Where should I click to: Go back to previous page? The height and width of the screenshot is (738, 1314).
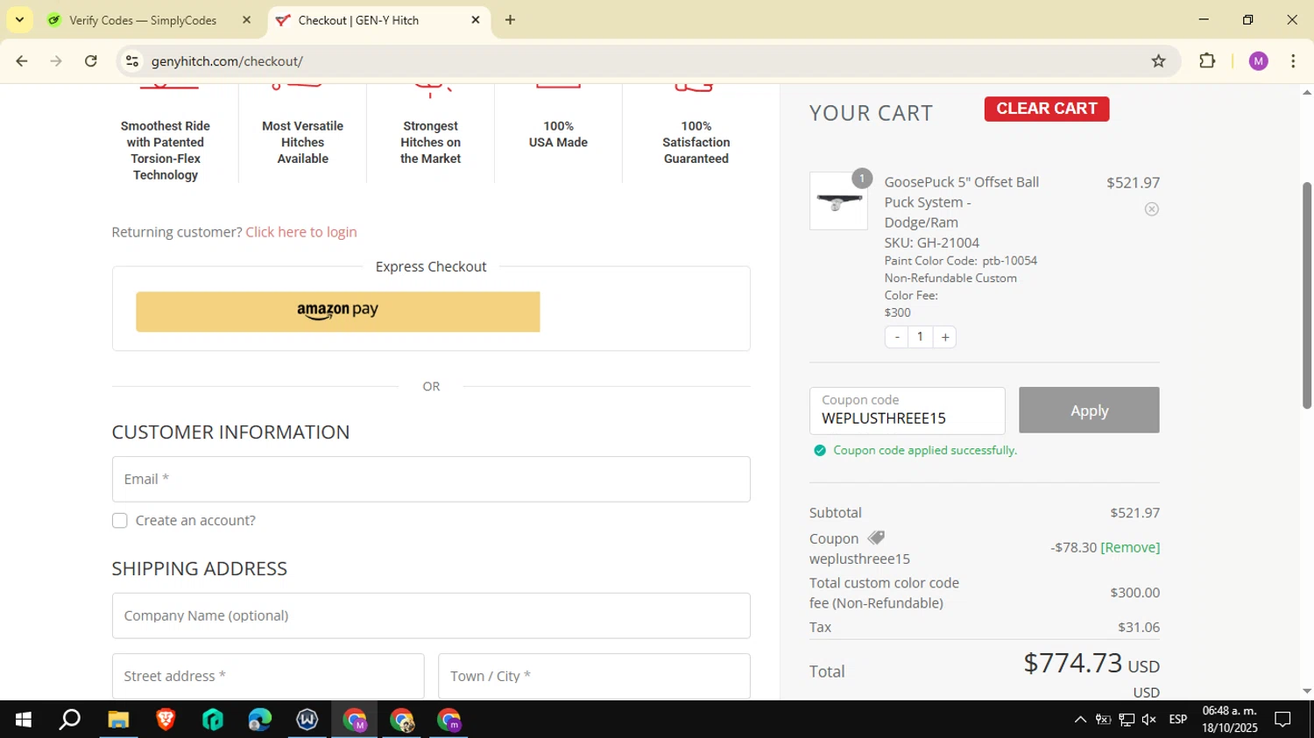point(21,61)
